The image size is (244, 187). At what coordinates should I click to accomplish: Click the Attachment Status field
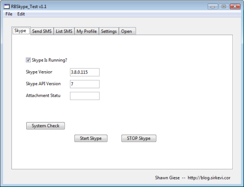[85, 96]
